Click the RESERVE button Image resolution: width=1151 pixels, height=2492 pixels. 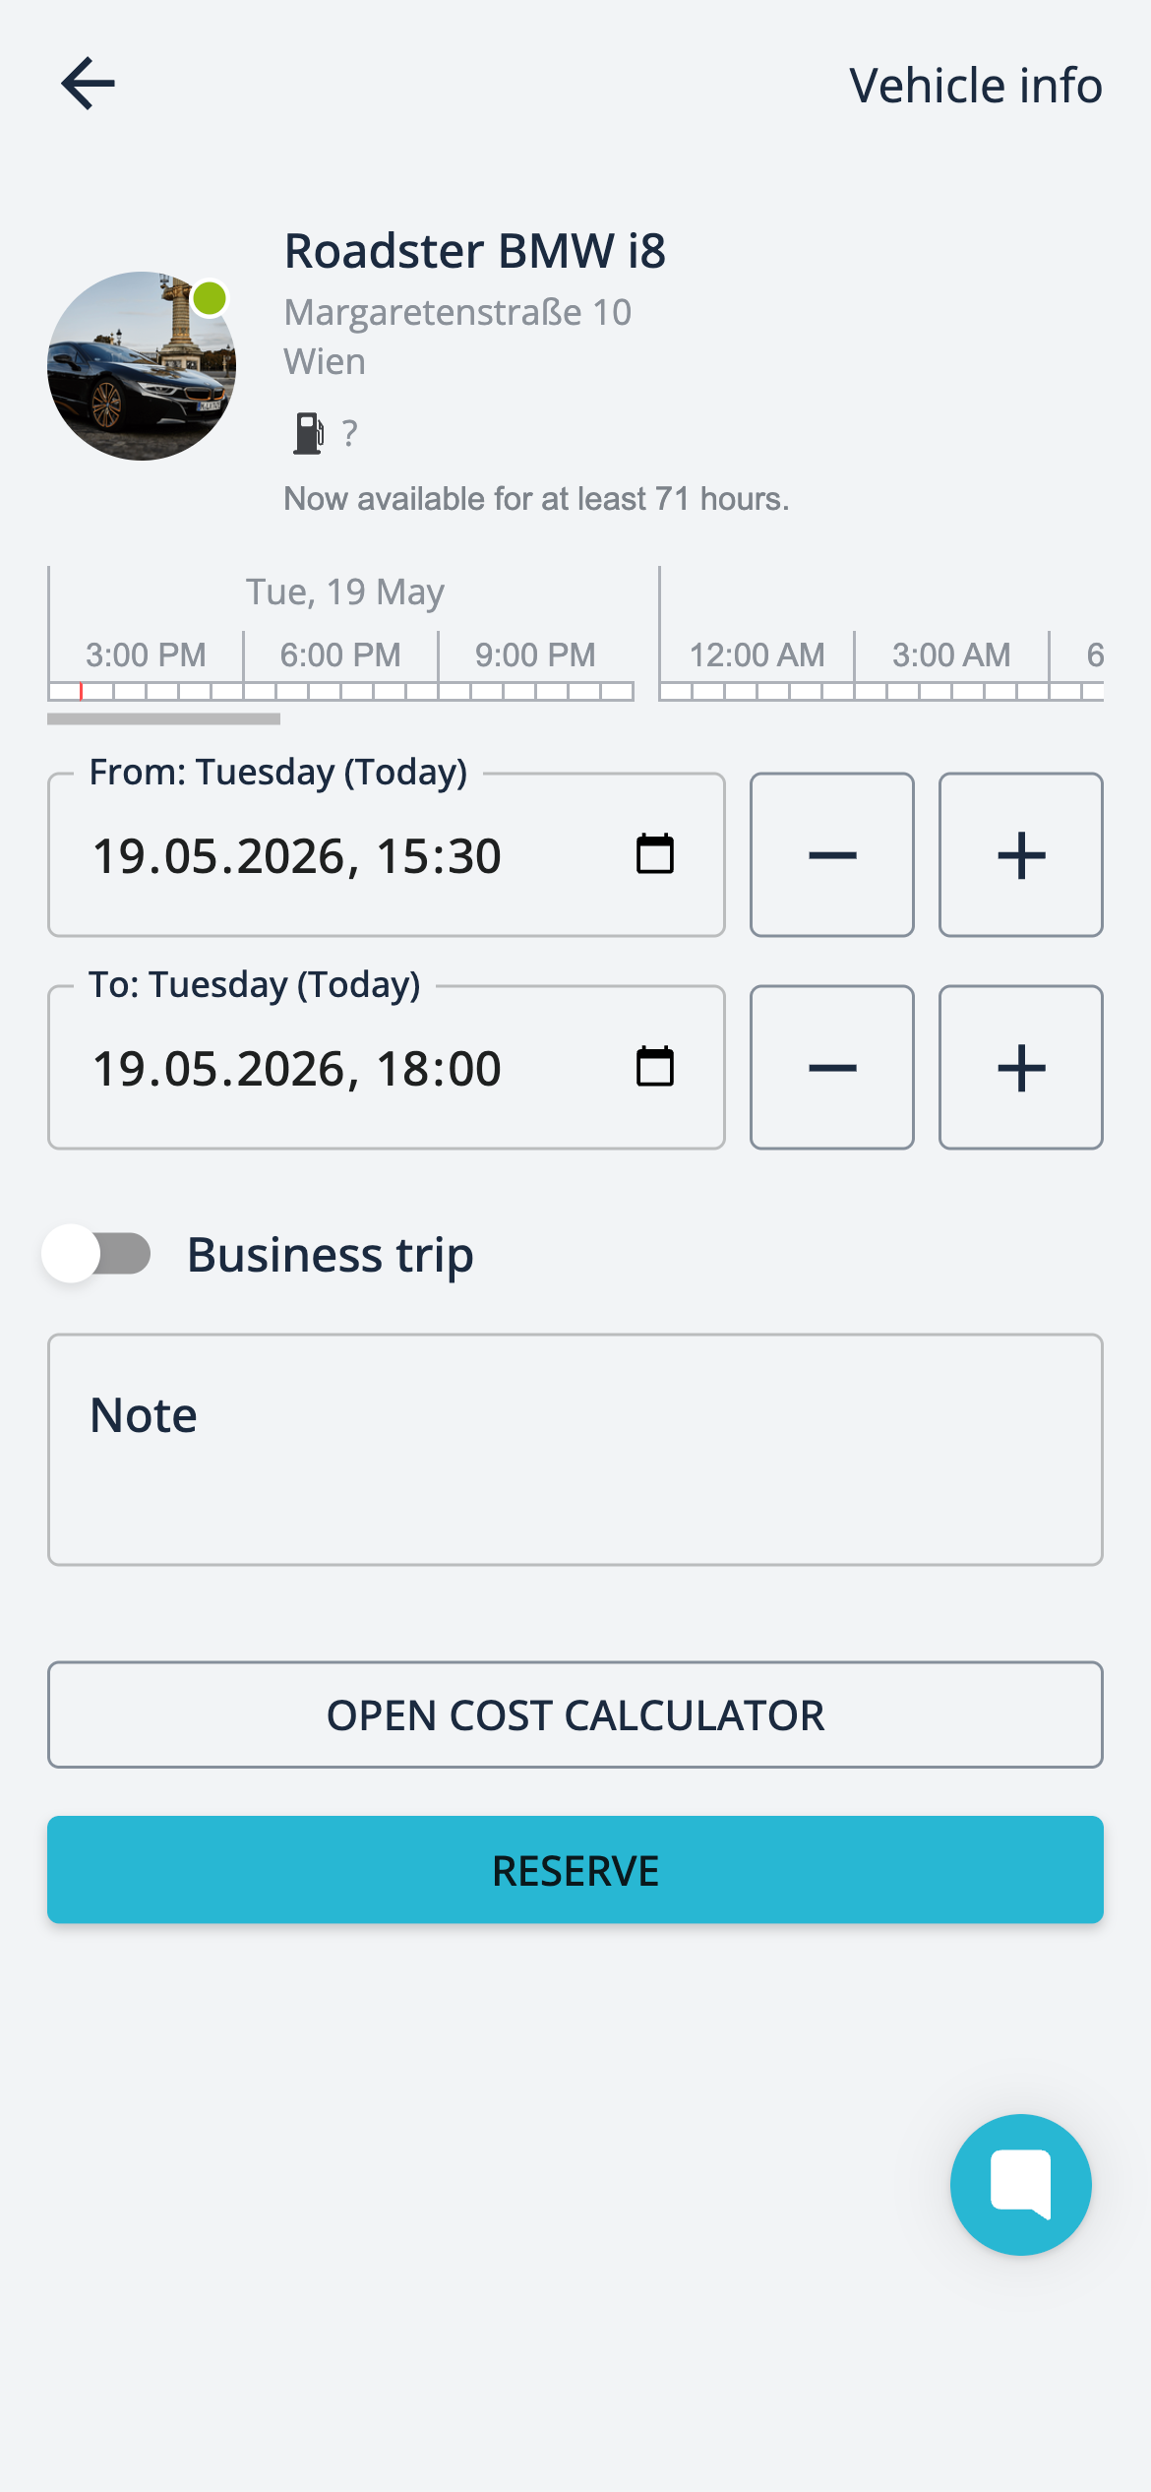[x=575, y=1870]
